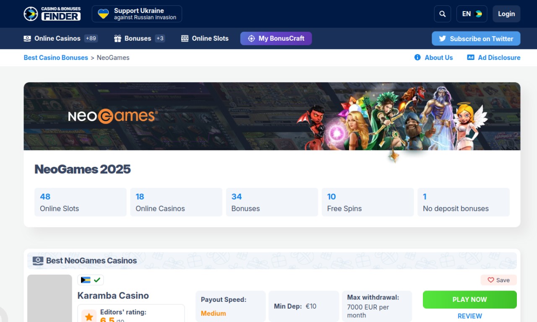Click Subscribe on Twitter button
Screen dimensions: 537x322
tap(476, 39)
